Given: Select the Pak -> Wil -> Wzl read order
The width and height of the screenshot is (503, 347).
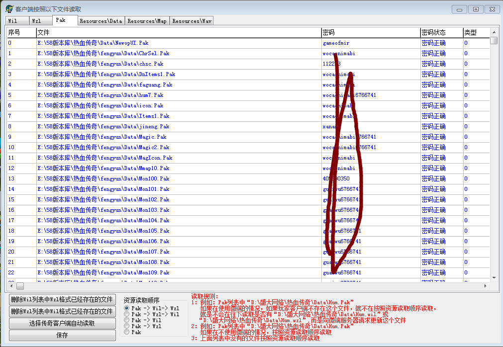Looking at the screenshot, I should [x=127, y=308].
